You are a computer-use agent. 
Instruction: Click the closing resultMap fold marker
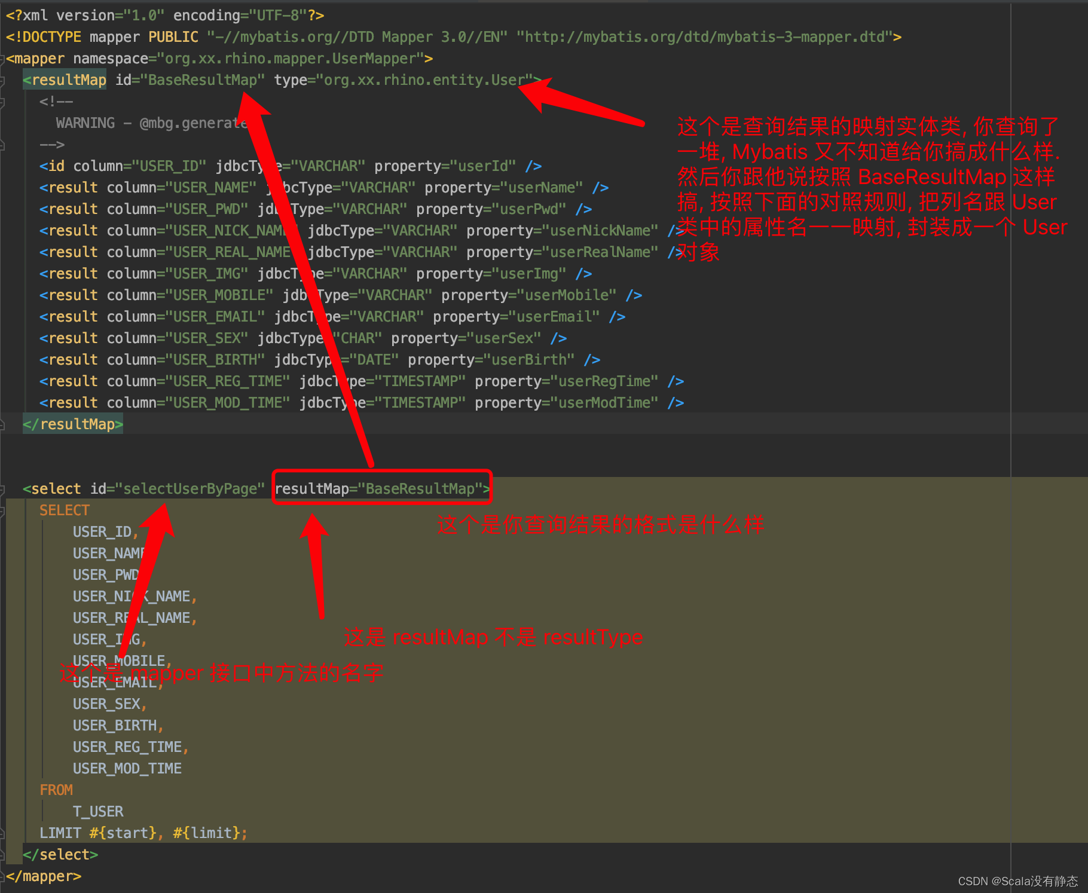click(x=2, y=425)
